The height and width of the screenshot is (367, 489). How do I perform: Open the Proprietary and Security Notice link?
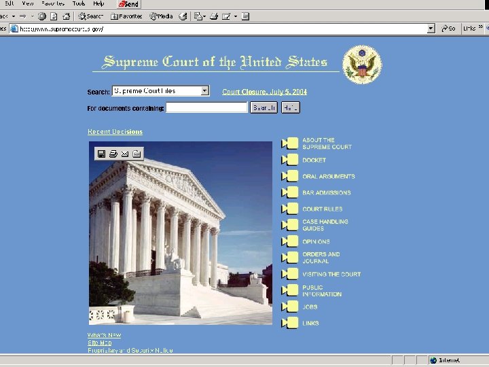130,350
